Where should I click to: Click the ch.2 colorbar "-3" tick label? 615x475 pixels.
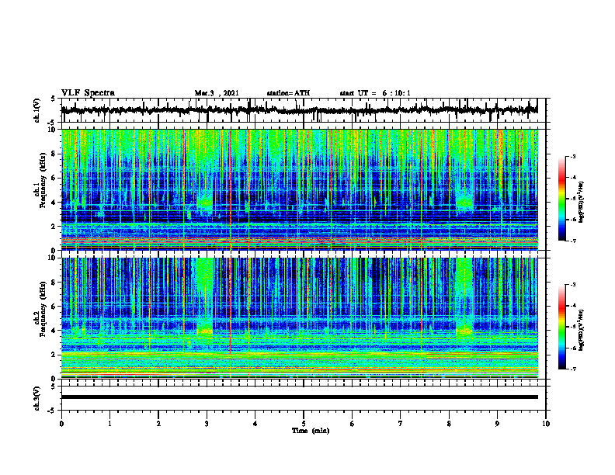572,285
